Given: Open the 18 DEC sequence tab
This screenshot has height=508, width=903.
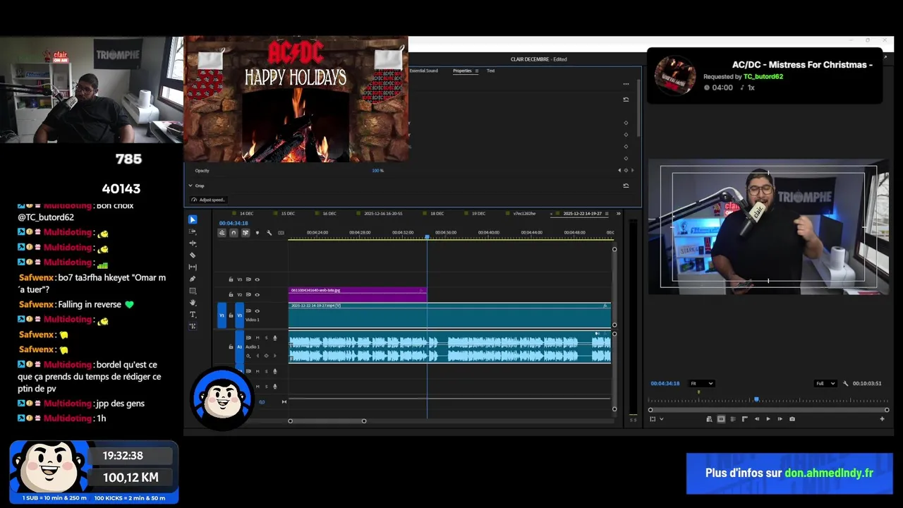Looking at the screenshot, I should click(437, 213).
